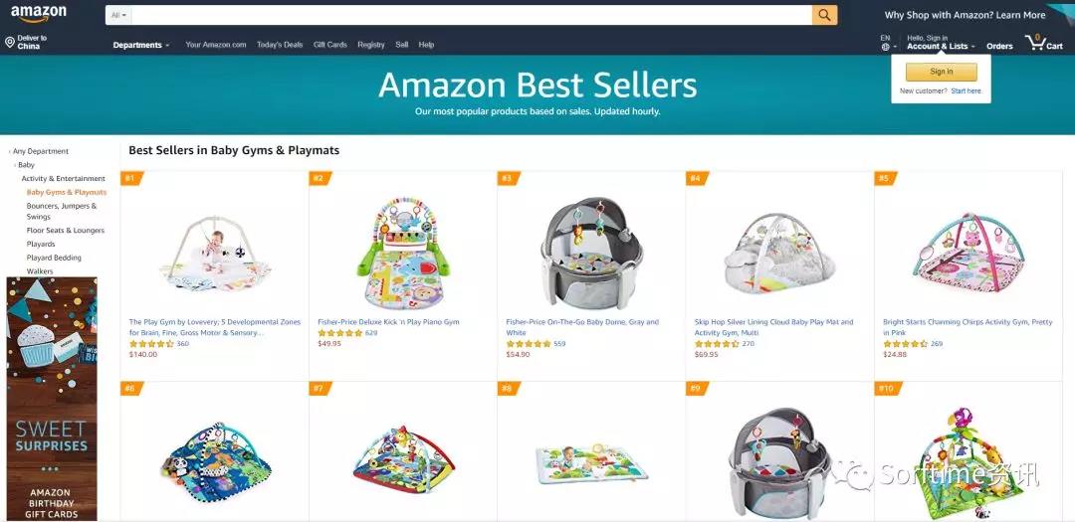Open Today's Deals in navigation bar

point(280,45)
